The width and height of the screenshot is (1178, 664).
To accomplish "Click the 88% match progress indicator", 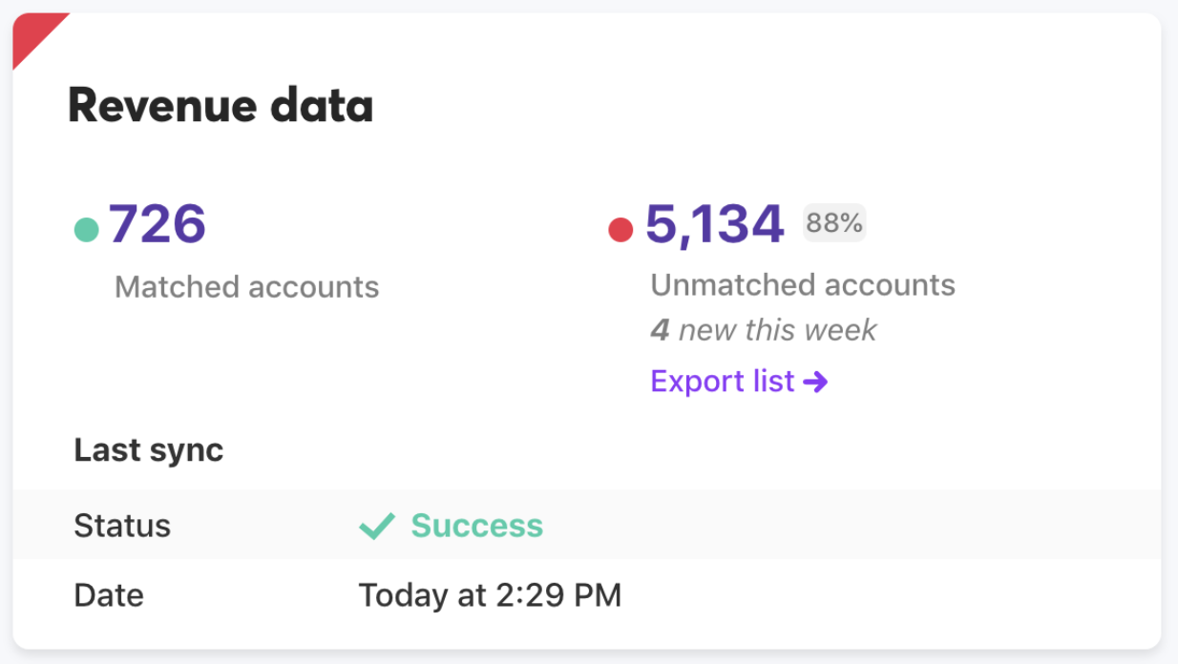I will [x=832, y=222].
